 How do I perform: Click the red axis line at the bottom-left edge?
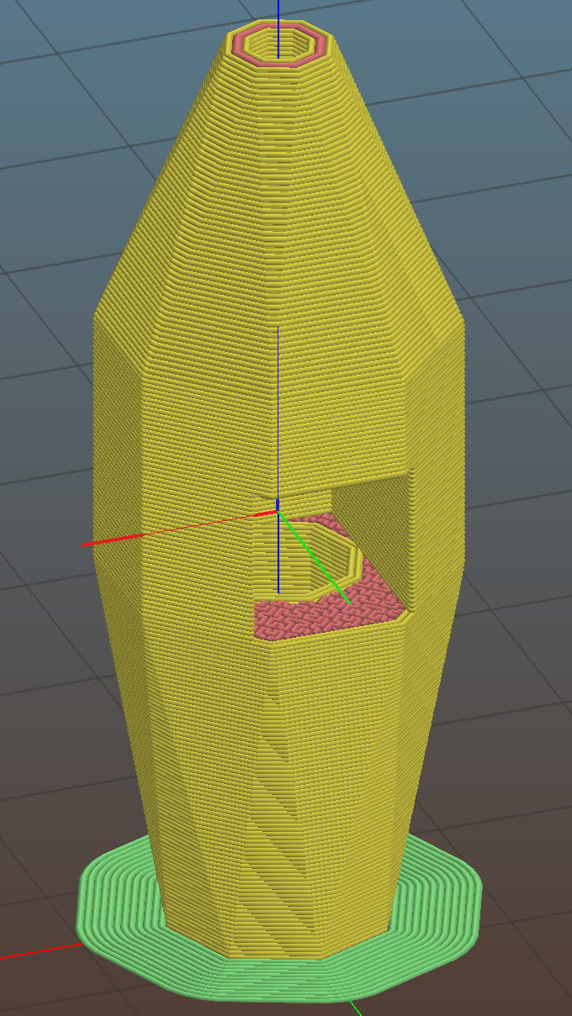(x=34, y=951)
